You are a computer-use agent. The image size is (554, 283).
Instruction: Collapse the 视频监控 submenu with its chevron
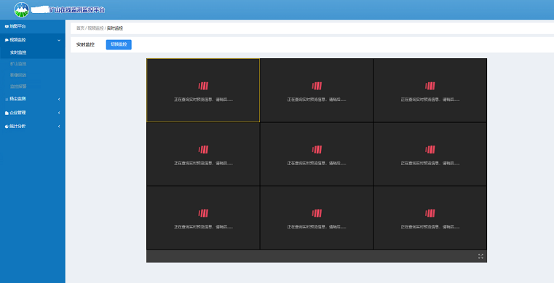(59, 40)
